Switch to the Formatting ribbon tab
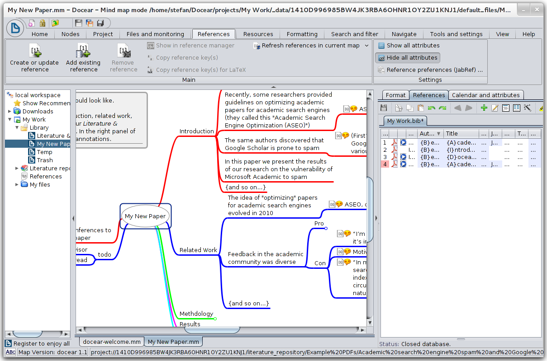Viewport: 547px width, 361px height. pos(302,34)
